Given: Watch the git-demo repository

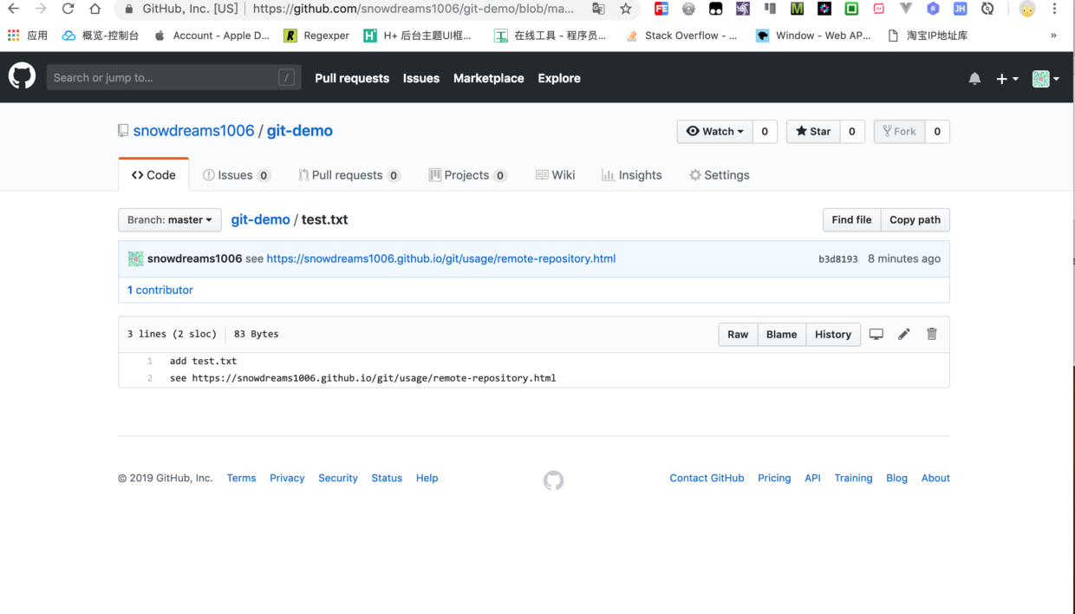Looking at the screenshot, I should pyautogui.click(x=714, y=131).
